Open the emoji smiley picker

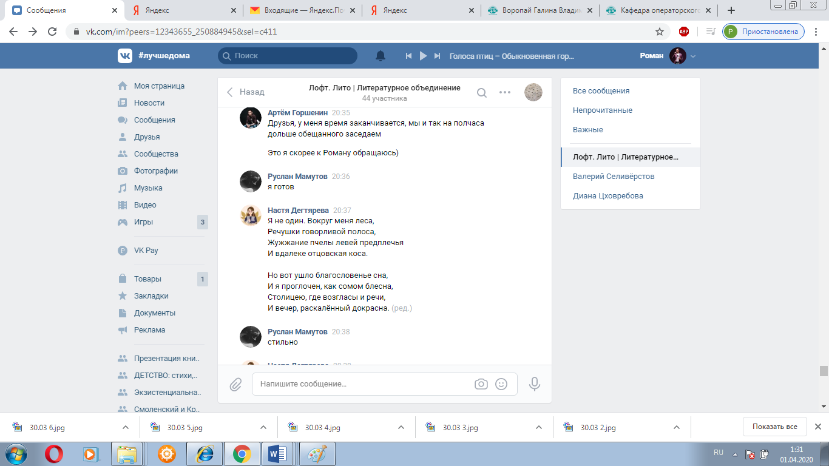[501, 384]
